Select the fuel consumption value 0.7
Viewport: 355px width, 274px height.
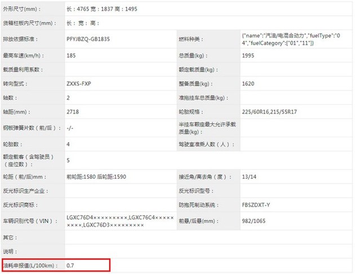[70, 266]
